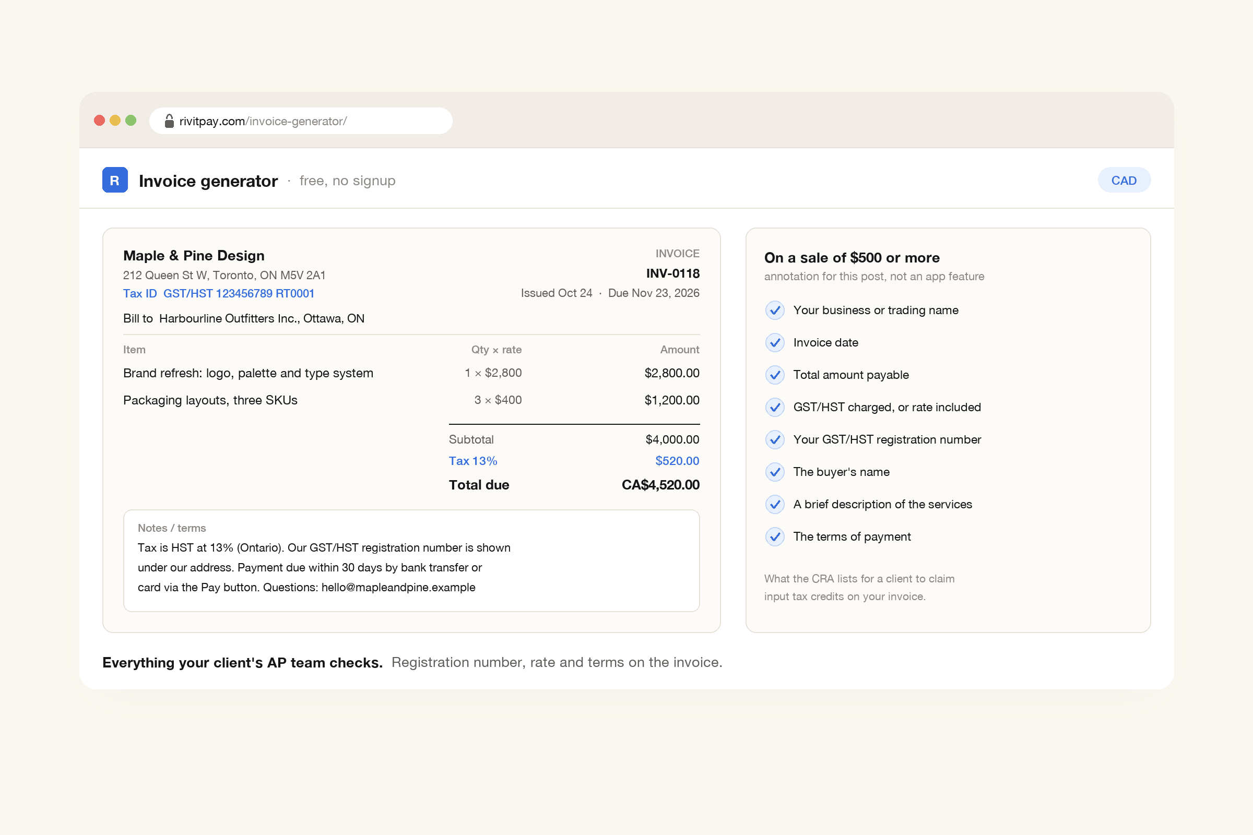1253x835 pixels.
Task: Toggle 'A brief description of the services' checkmark
Action: pos(775,504)
